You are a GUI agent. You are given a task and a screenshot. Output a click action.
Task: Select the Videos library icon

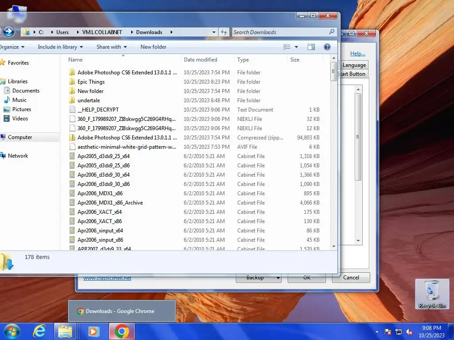coord(7,119)
